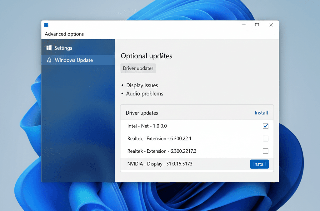Select the Intel - Net 1.0.0.0 row text

click(x=147, y=126)
